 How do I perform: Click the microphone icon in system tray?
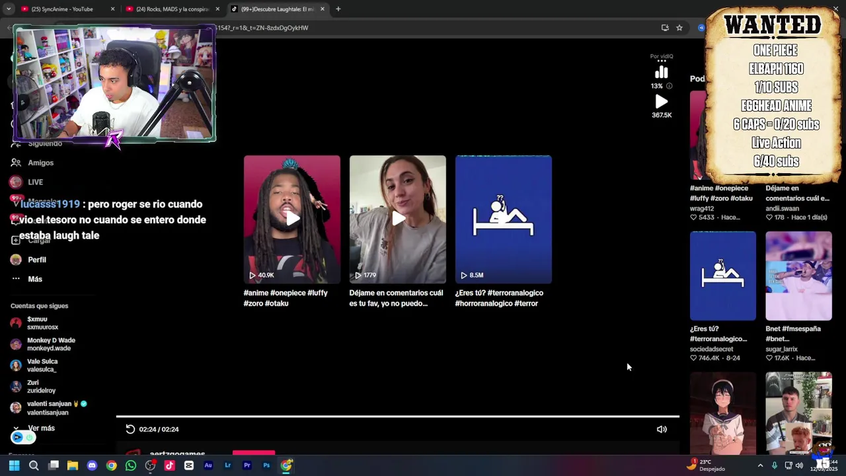click(x=775, y=465)
